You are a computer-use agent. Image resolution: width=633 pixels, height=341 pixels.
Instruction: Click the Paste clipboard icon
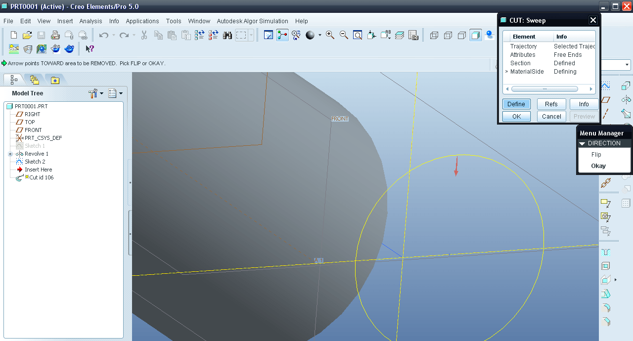coord(172,35)
